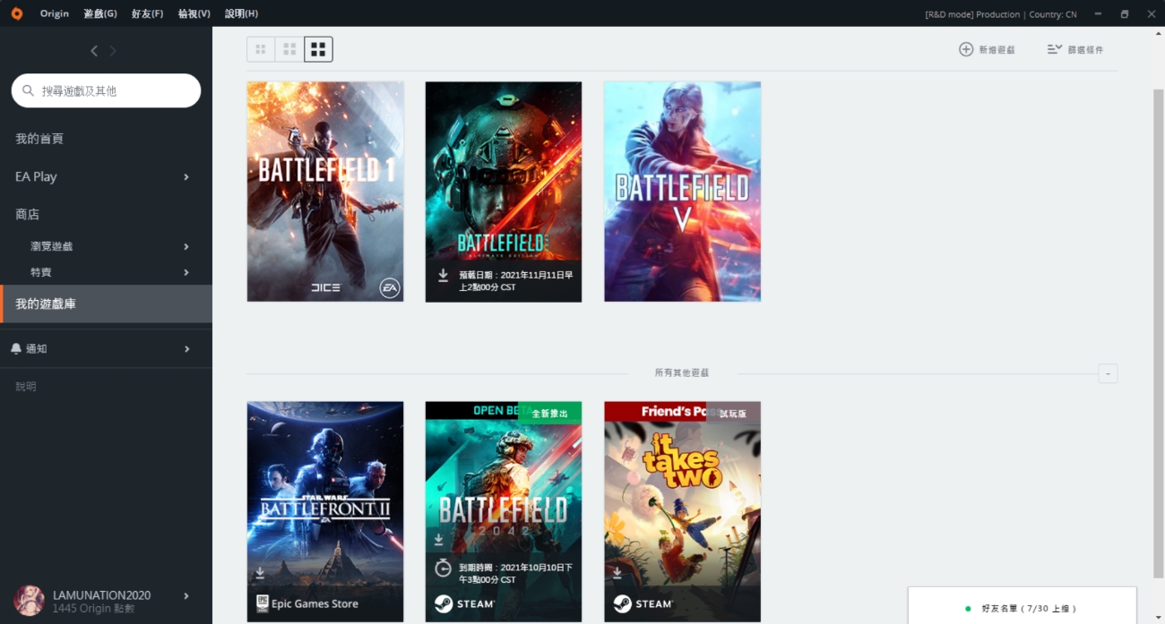The image size is (1165, 624).
Task: Select 我的遊戲庫 in sidebar
Action: [x=106, y=303]
